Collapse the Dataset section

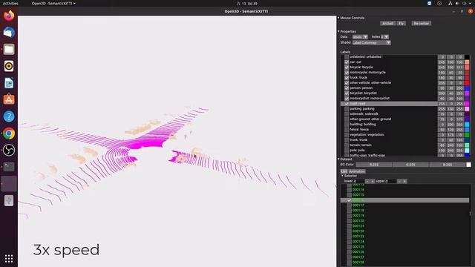(338, 159)
